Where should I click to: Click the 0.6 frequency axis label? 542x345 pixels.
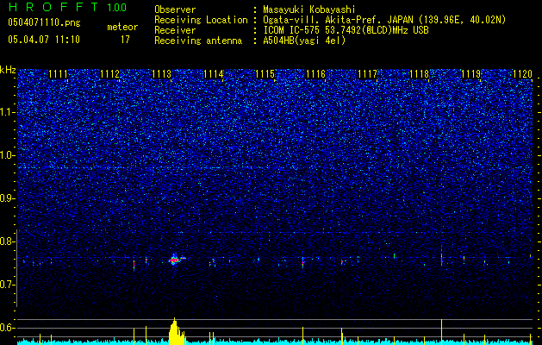(8, 328)
